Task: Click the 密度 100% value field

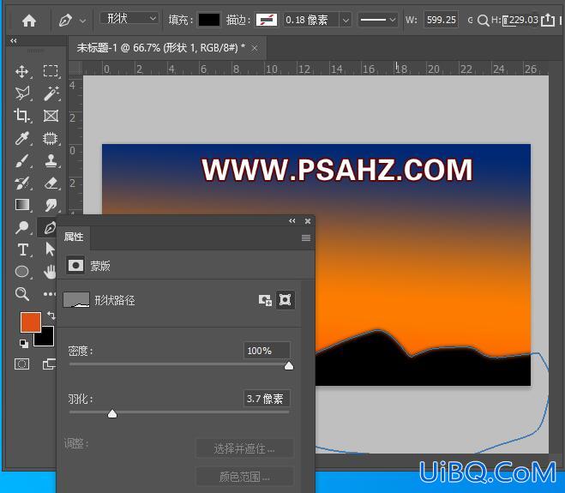Action: tap(267, 351)
